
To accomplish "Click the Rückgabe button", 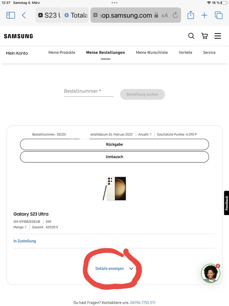I will pos(114,144).
